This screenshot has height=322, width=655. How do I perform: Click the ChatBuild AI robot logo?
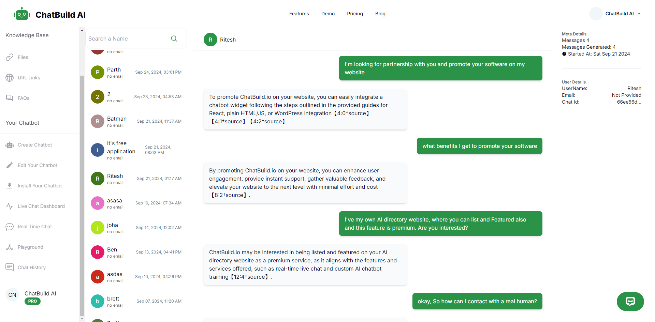[x=21, y=14]
